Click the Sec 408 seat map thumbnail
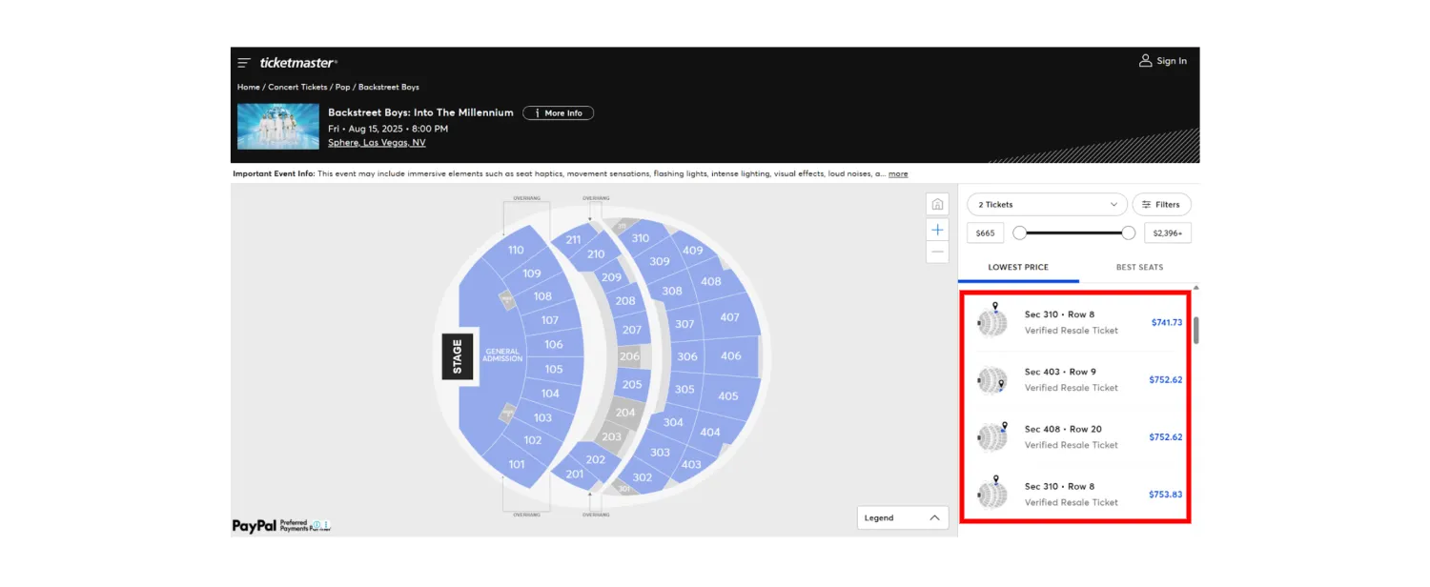Viewport: 1430px width, 587px height. pos(992,438)
